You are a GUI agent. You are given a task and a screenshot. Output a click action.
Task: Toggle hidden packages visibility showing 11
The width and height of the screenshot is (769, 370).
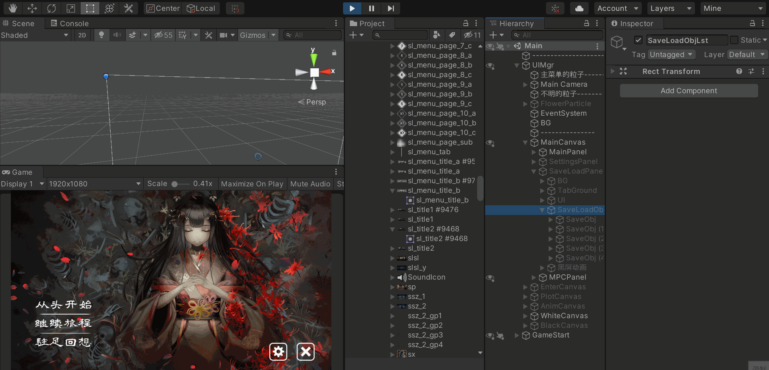(x=472, y=35)
